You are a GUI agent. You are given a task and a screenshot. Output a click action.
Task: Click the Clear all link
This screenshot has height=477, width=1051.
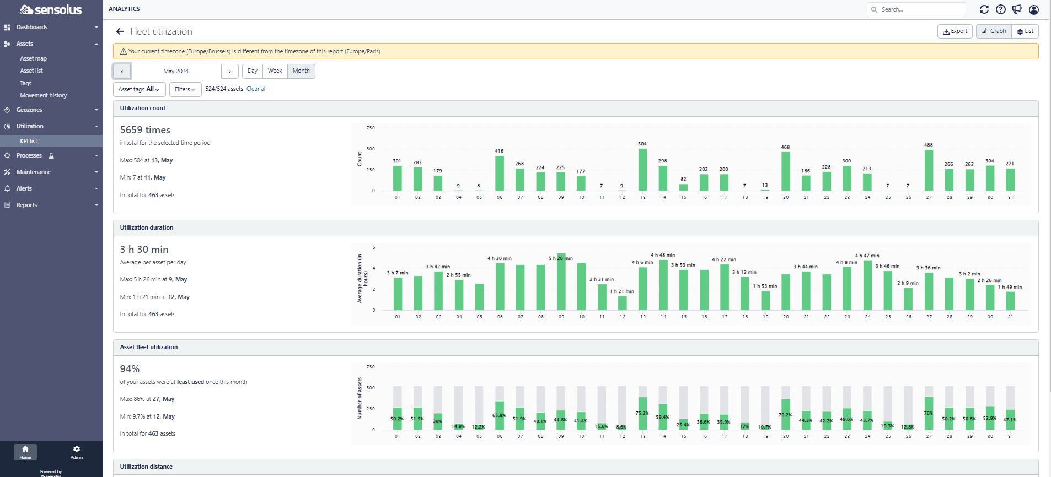256,89
